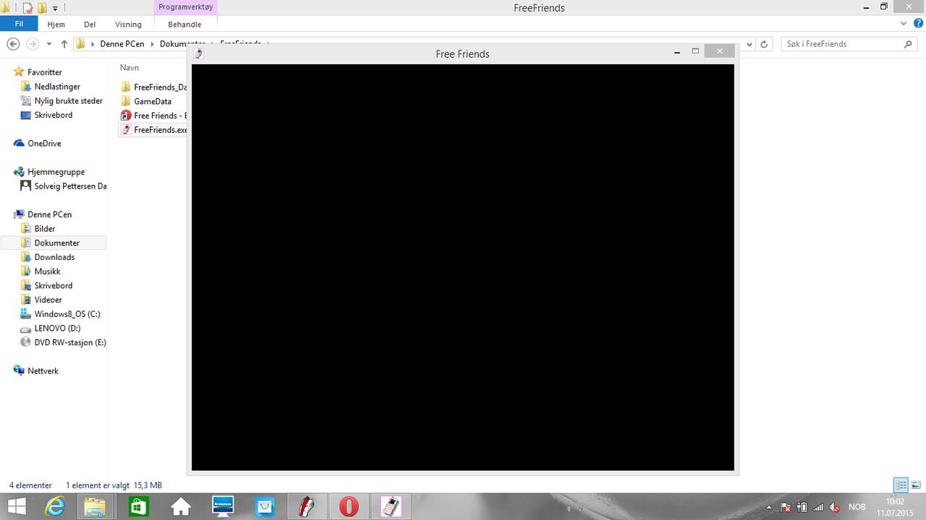The height and width of the screenshot is (520, 926).
Task: Click the volume speaker icon in the system tray
Action: (x=834, y=507)
